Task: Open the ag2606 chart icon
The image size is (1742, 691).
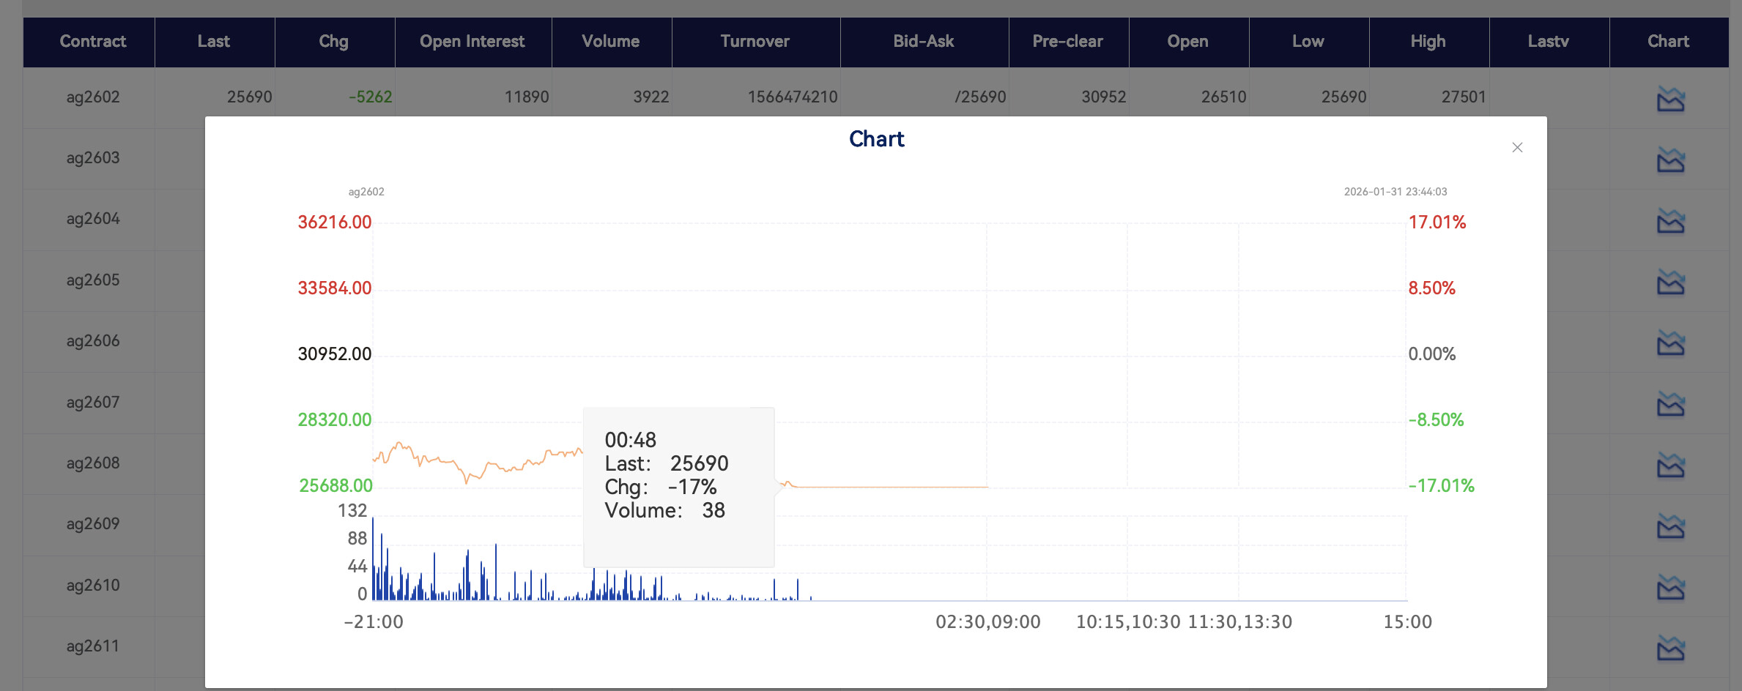Action: click(1670, 343)
